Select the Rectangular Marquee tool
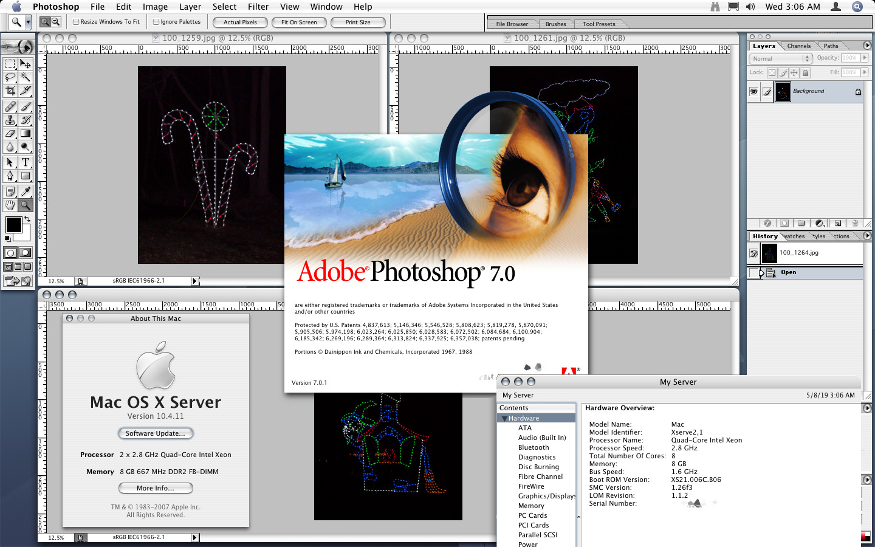This screenshot has width=875, height=547. [10, 64]
